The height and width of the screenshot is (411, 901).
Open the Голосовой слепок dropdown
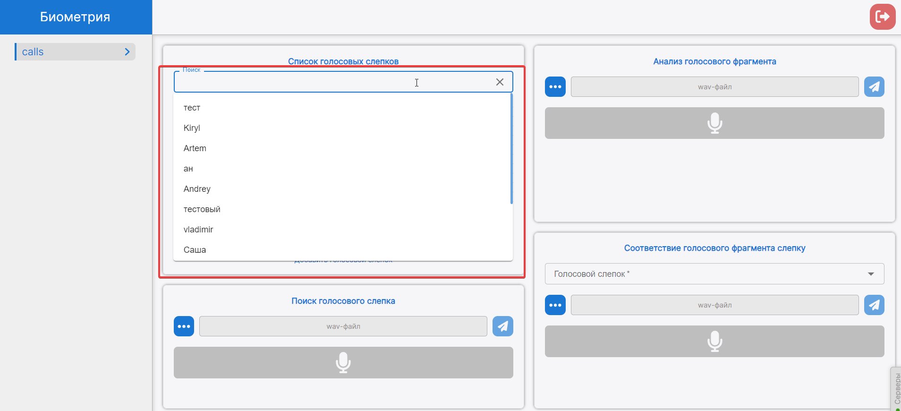pos(714,274)
